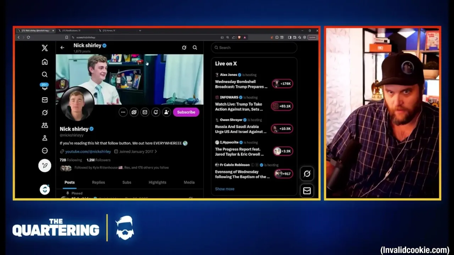Open Russia And Saudi Arabia Urge broadcast
This screenshot has width=454, height=255.
point(240,129)
